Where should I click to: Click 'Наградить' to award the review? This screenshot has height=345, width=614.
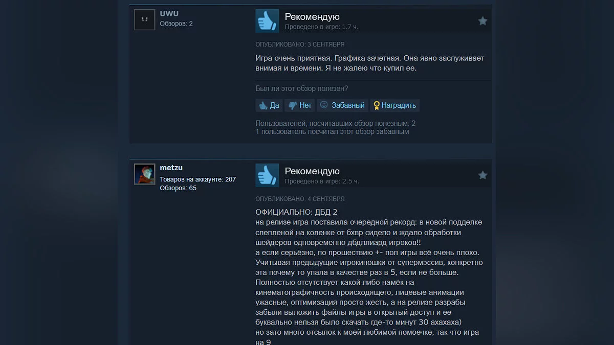[x=395, y=105]
